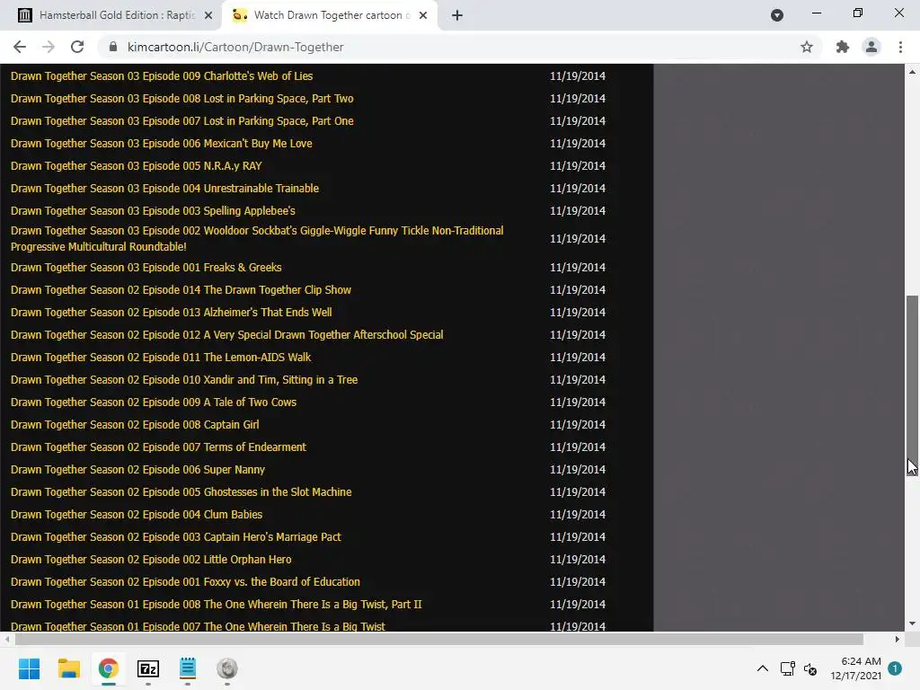Open the Notepad taskbar icon

[x=188, y=668]
